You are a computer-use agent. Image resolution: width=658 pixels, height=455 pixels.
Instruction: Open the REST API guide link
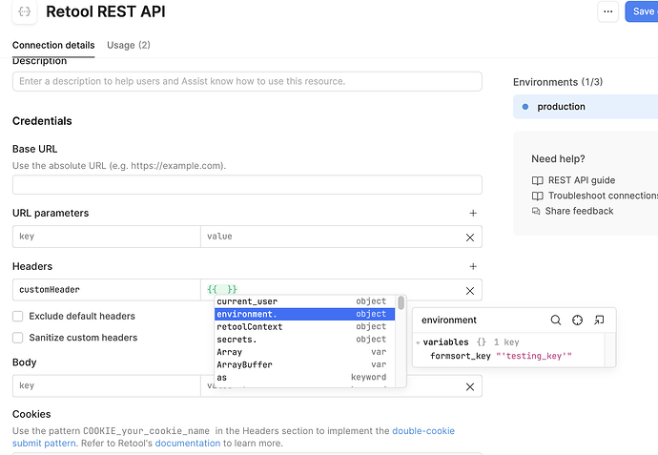click(x=581, y=180)
